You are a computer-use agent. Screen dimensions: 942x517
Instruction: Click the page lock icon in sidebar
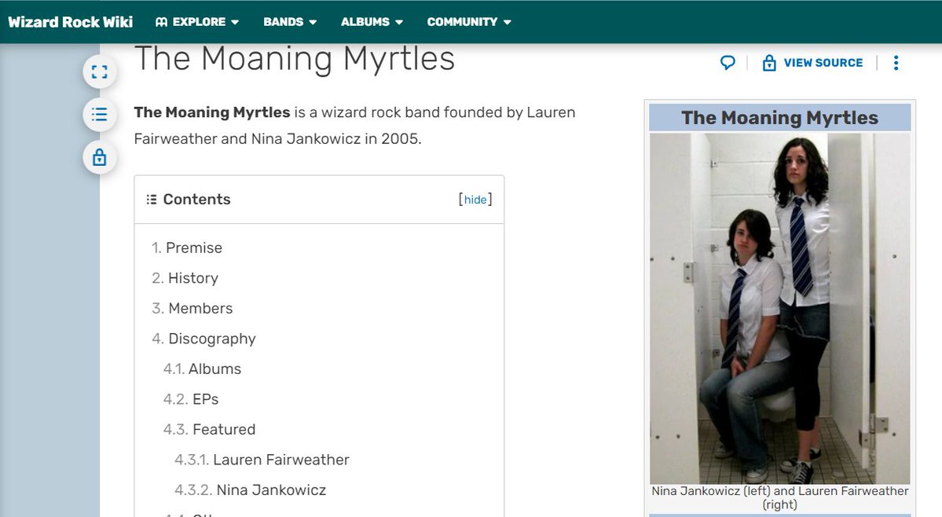(x=100, y=157)
